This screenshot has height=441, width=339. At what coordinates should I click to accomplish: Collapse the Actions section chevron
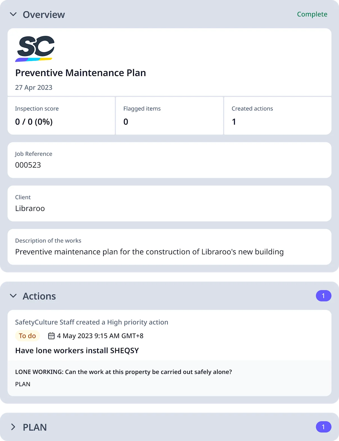click(13, 296)
